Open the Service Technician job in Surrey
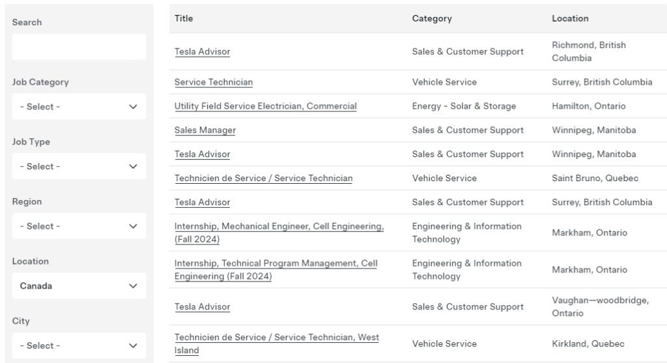Viewport: 667px width, 363px height. tap(213, 83)
